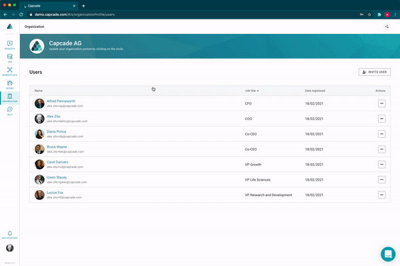Open browser extensions puzzle icon

[x=379, y=15]
